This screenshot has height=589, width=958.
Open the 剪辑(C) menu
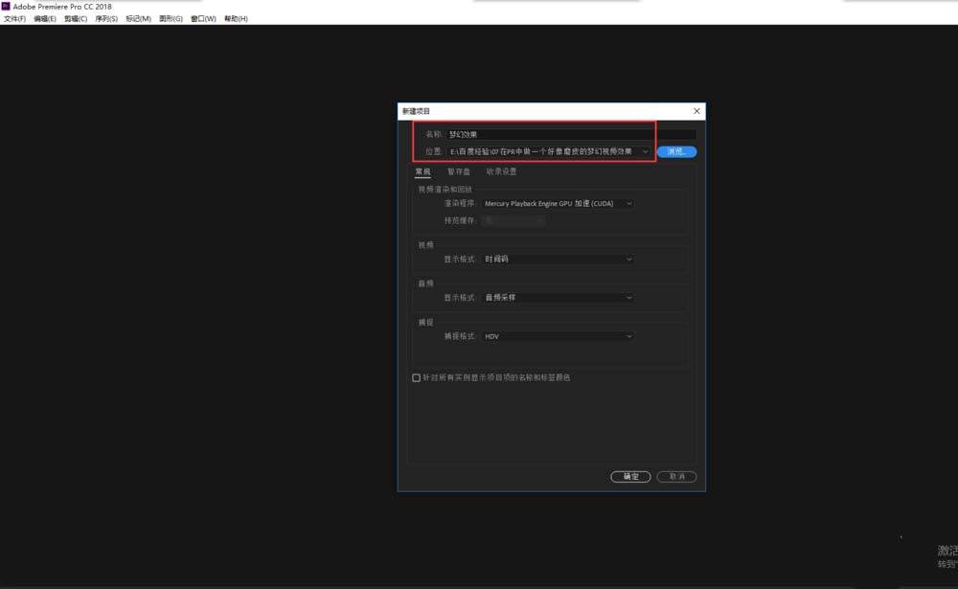[x=76, y=18]
